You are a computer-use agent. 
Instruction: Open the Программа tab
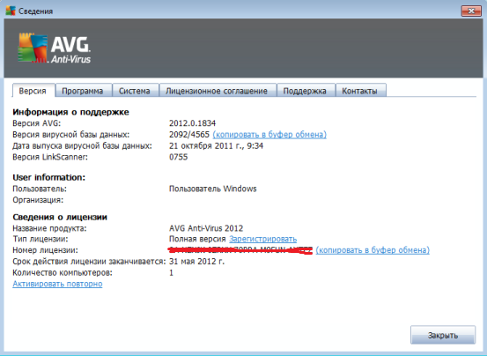coord(84,91)
